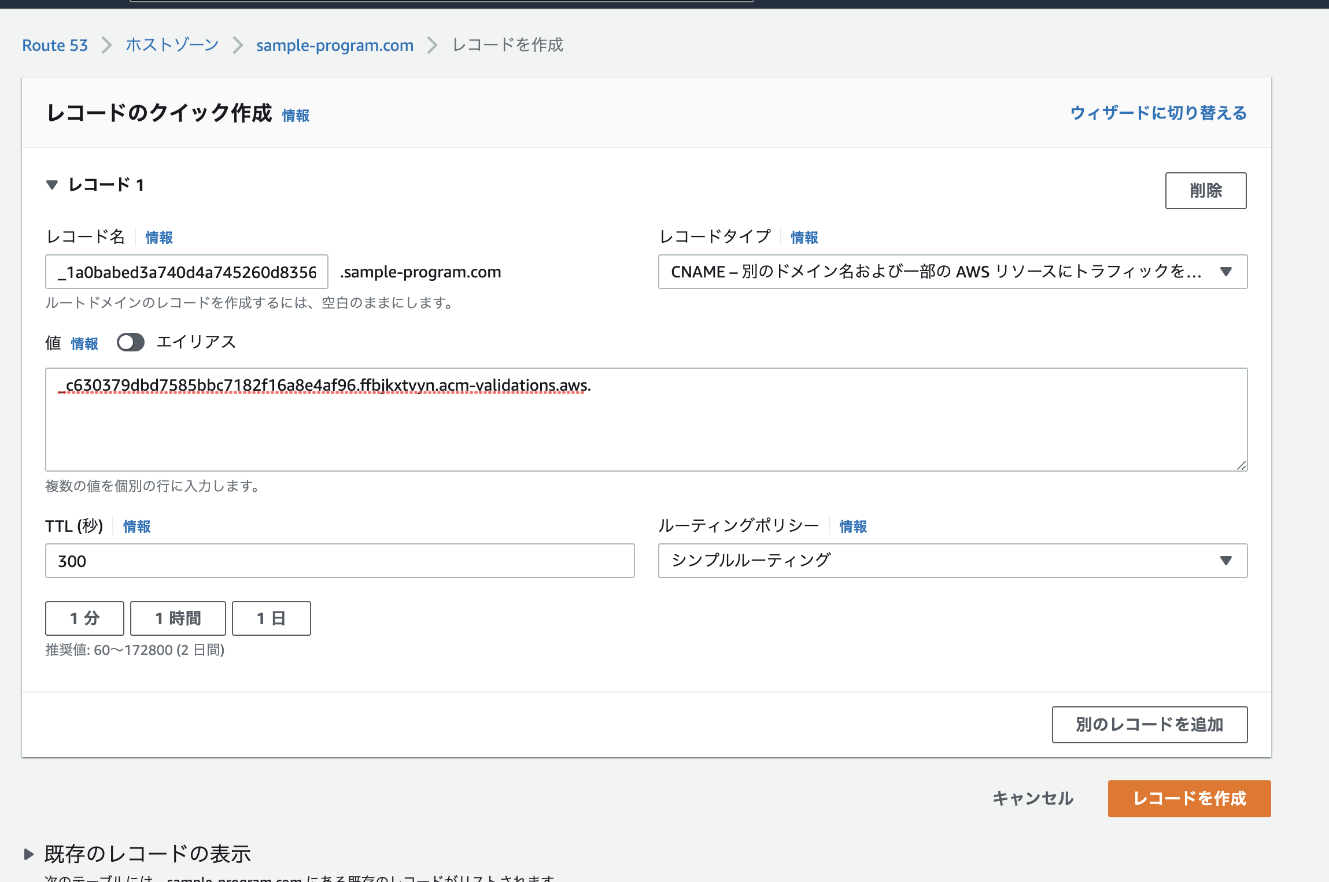
Task: Click ウィザードに切り替える link
Action: (x=1158, y=113)
